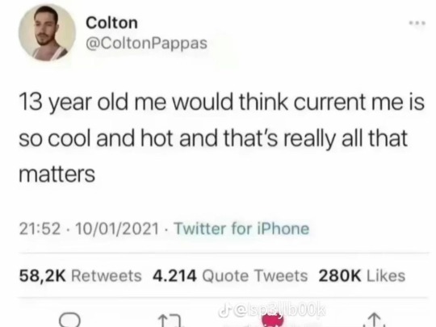Tap the share upload arrow icon

click(375, 321)
